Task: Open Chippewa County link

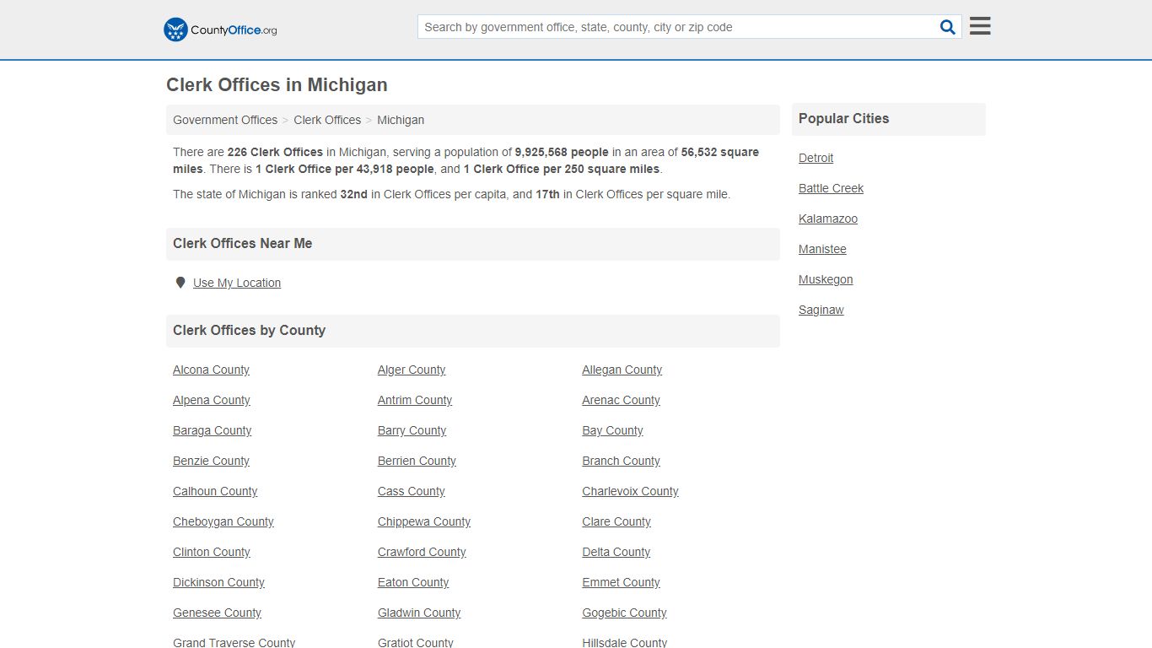Action: (x=424, y=521)
